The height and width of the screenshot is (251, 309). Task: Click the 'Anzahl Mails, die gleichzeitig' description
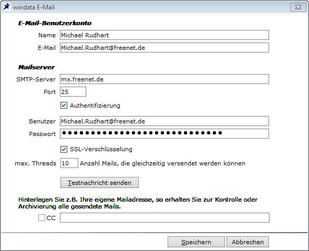pos(162,163)
